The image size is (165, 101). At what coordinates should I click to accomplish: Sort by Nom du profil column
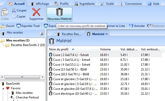[x=73, y=49]
